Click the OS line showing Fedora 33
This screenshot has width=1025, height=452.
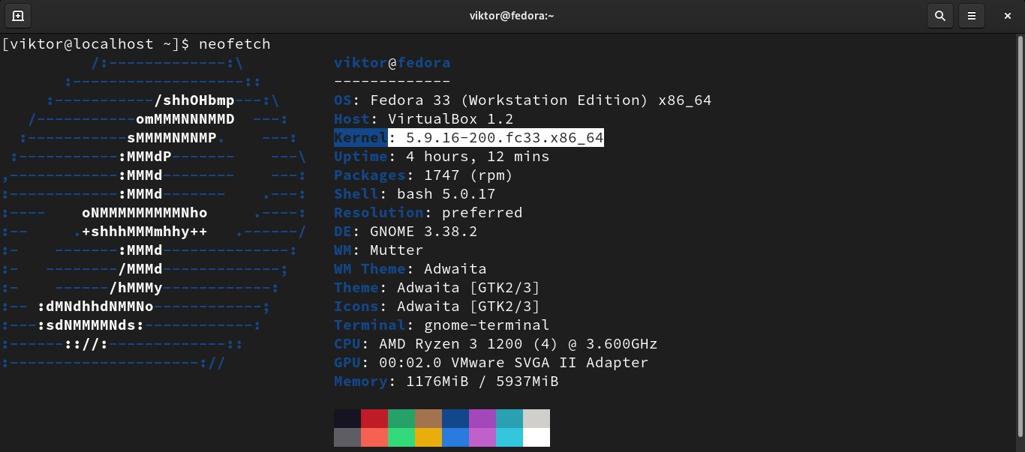[x=522, y=100]
